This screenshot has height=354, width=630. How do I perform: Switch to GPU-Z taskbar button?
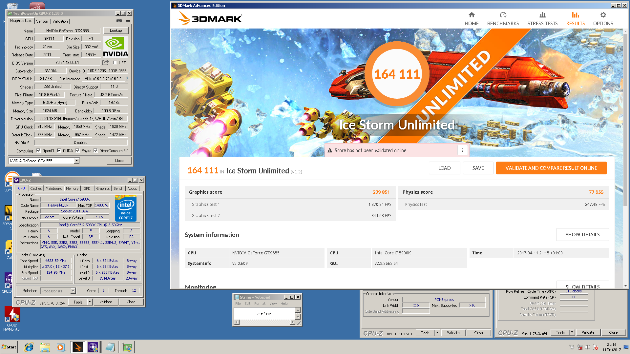tap(127, 347)
